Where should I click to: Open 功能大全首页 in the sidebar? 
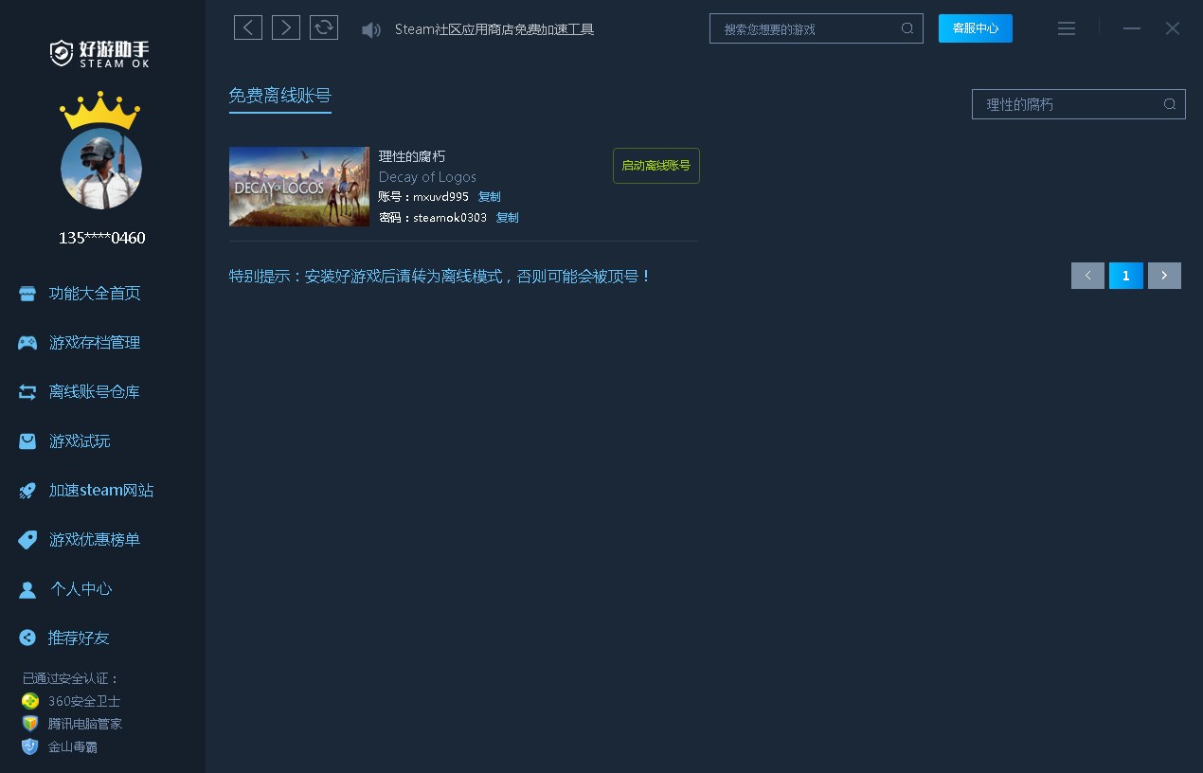pyautogui.click(x=95, y=294)
